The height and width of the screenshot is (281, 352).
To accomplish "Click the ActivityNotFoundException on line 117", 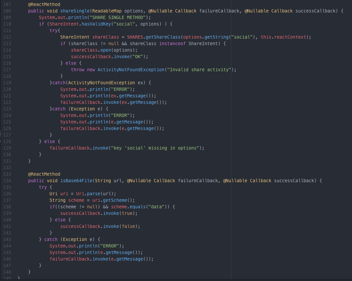I will pyautogui.click(x=132, y=69).
